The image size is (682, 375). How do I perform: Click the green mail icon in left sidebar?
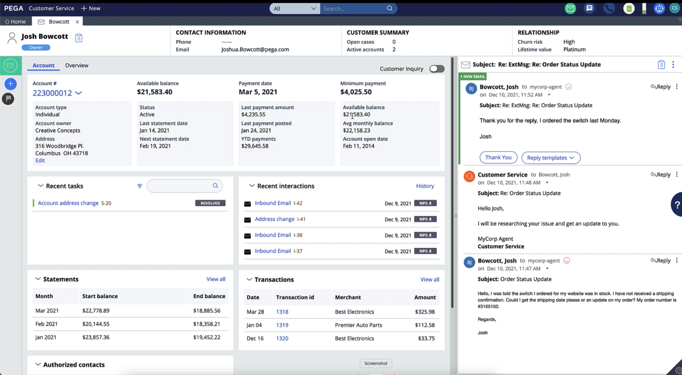(10, 66)
